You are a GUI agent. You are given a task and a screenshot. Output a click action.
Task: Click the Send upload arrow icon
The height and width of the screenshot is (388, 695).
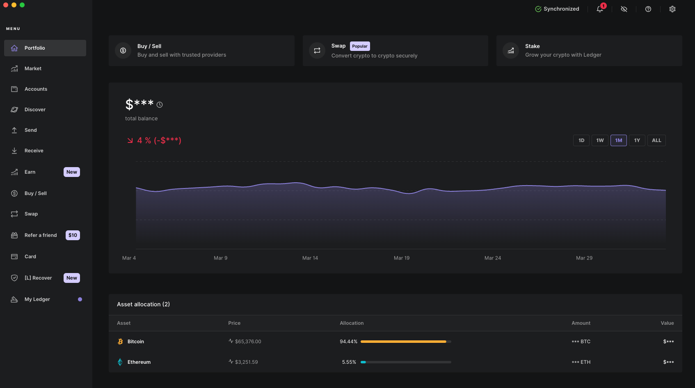tap(14, 130)
